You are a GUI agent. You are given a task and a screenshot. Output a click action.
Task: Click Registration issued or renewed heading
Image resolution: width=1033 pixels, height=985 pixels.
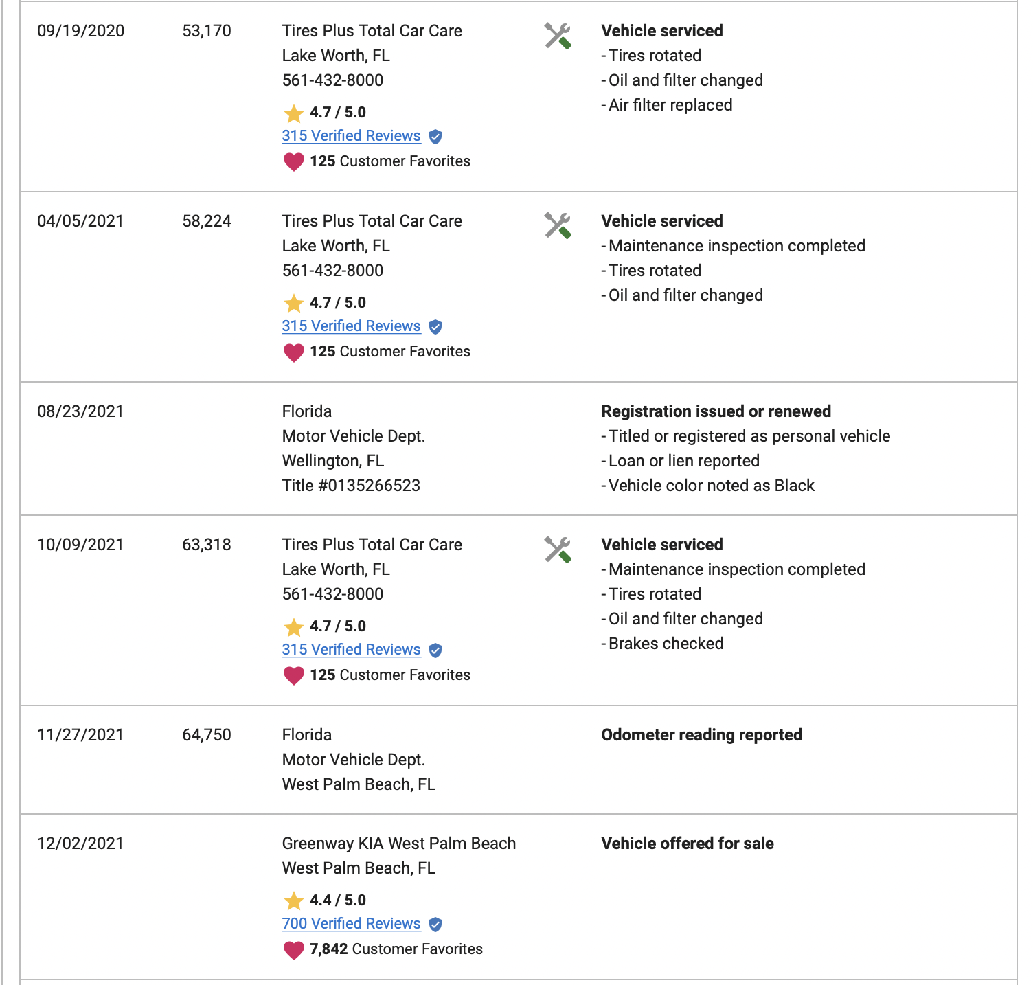tap(716, 411)
